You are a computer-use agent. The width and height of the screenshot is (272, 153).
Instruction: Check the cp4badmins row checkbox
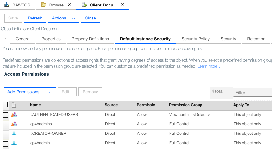click(x=6, y=124)
